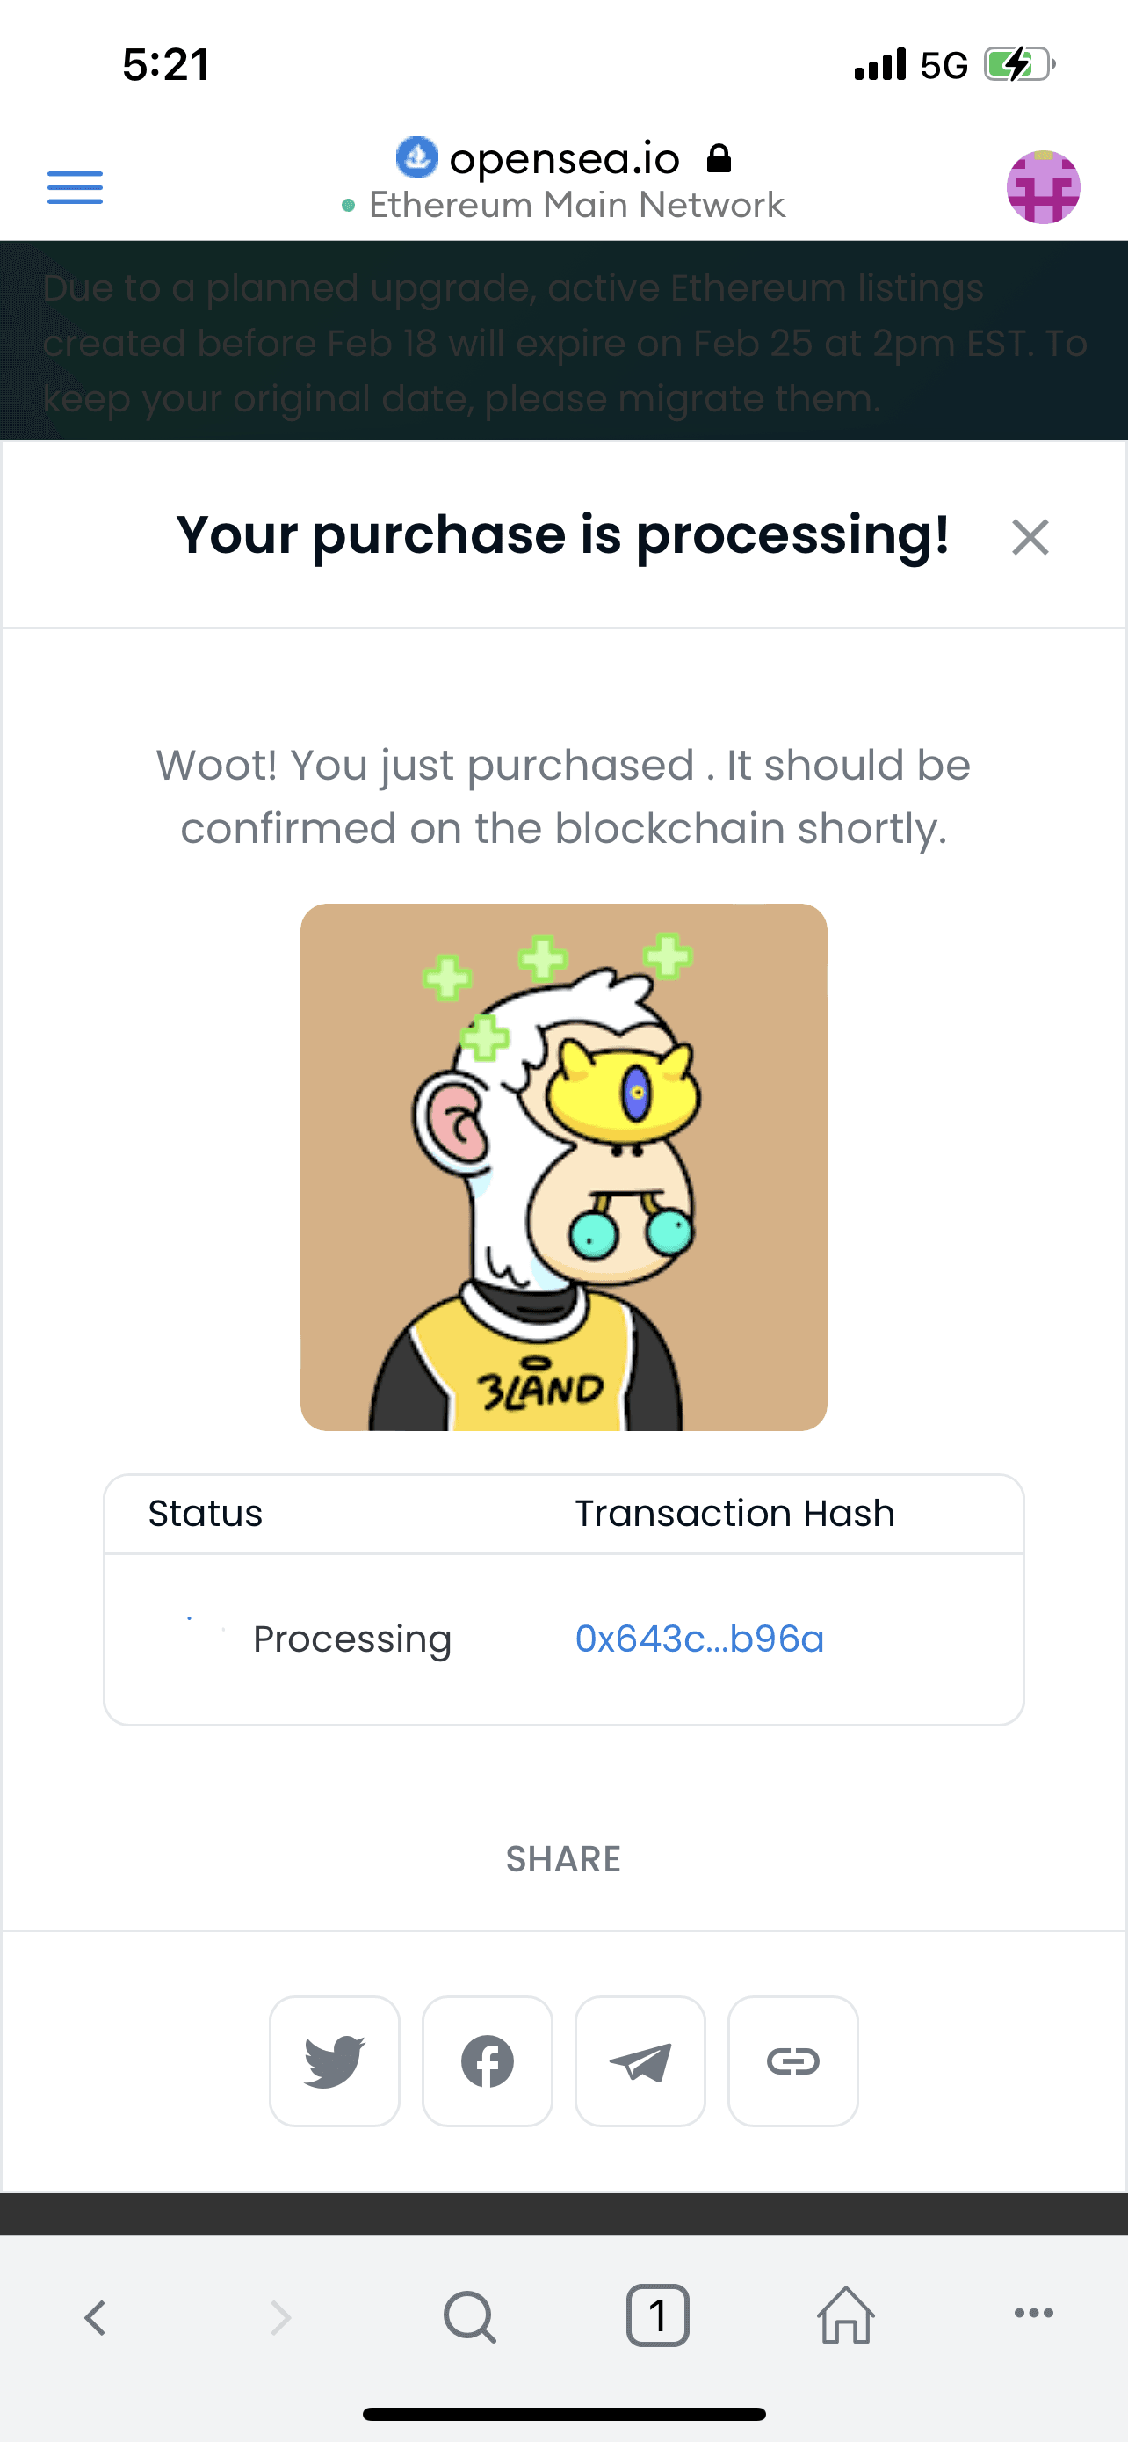Share purchase via Telegram
Viewport: 1128px width, 2442px height.
click(x=640, y=2060)
